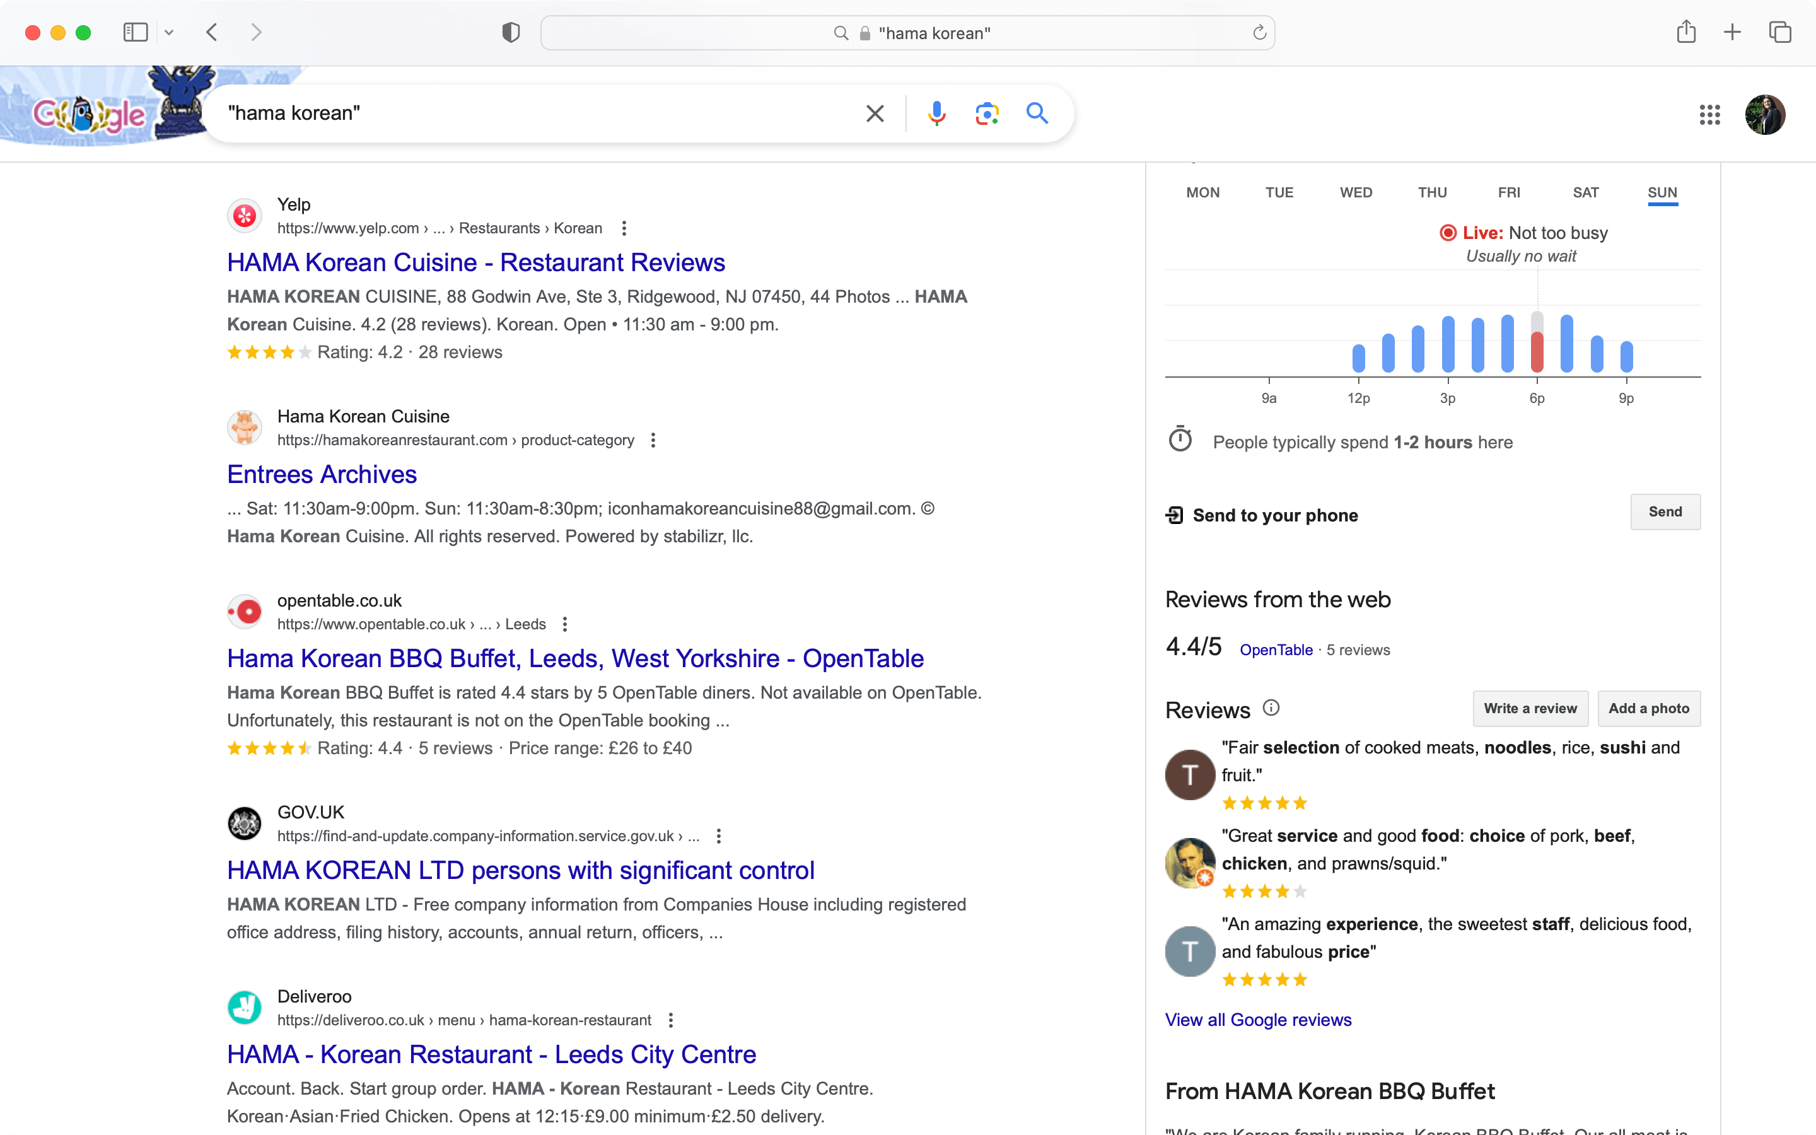Toggle the Safari sidebar icon
The width and height of the screenshot is (1816, 1135).
point(135,32)
